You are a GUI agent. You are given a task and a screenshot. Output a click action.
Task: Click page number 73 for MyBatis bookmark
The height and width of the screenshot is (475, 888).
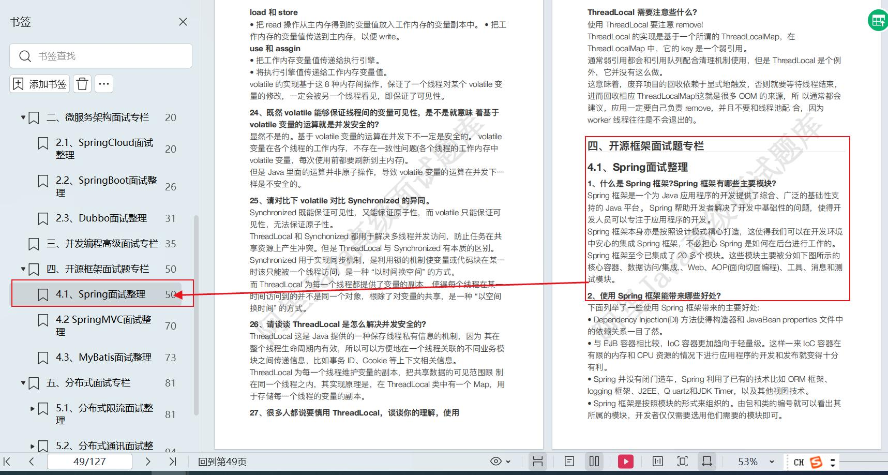click(171, 358)
